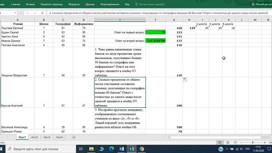Cancel the formula entry with the X icon
272x153 pixels.
[x=27, y=13]
